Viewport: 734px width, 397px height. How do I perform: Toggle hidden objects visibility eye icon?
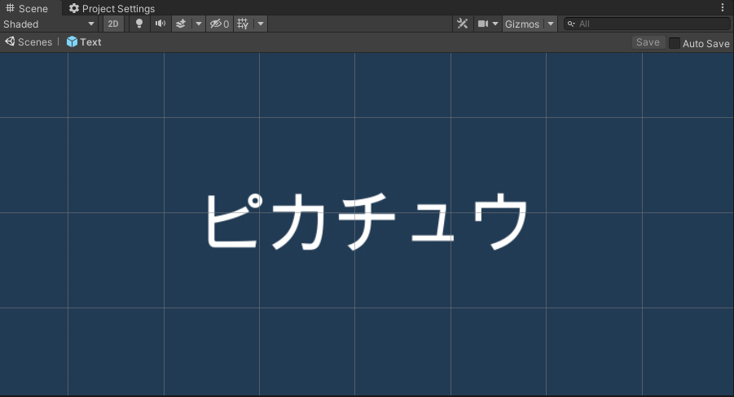coord(219,24)
